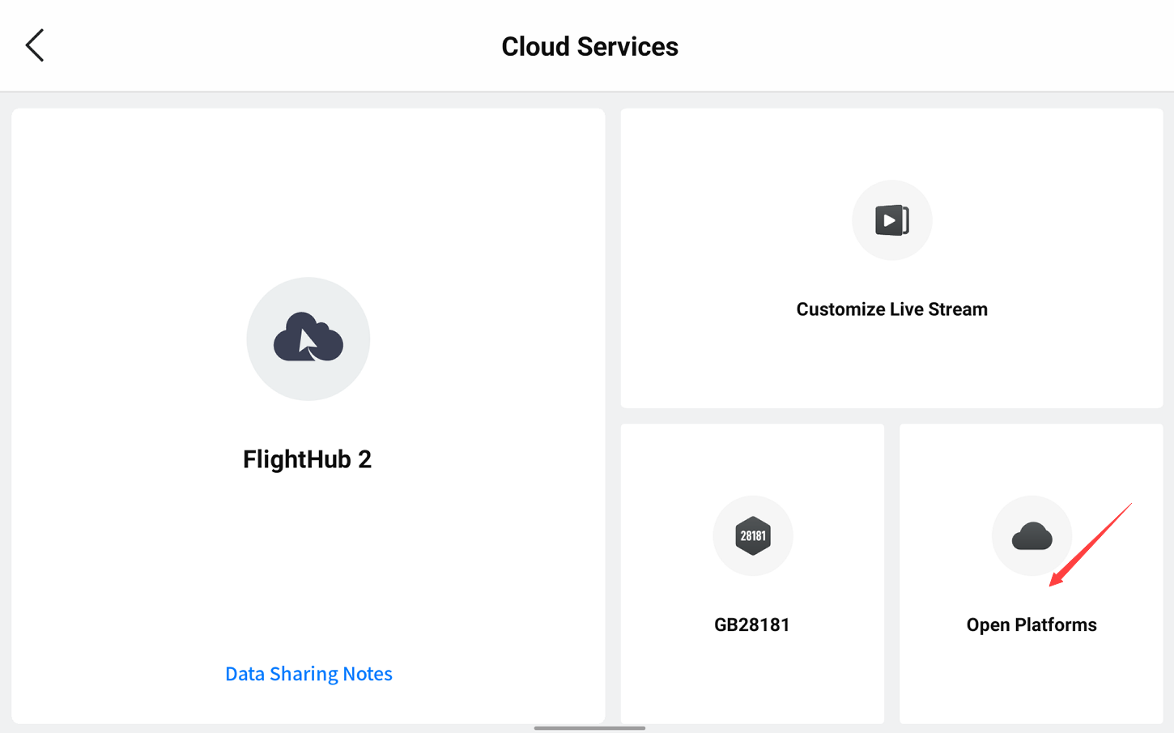Click the Cloud Services page title
The width and height of the screenshot is (1174, 733).
[589, 46]
